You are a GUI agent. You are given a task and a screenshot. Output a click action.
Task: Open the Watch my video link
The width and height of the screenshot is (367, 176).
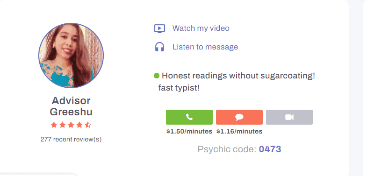pyautogui.click(x=201, y=28)
